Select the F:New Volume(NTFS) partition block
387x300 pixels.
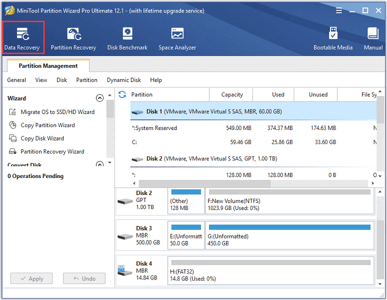(x=290, y=201)
